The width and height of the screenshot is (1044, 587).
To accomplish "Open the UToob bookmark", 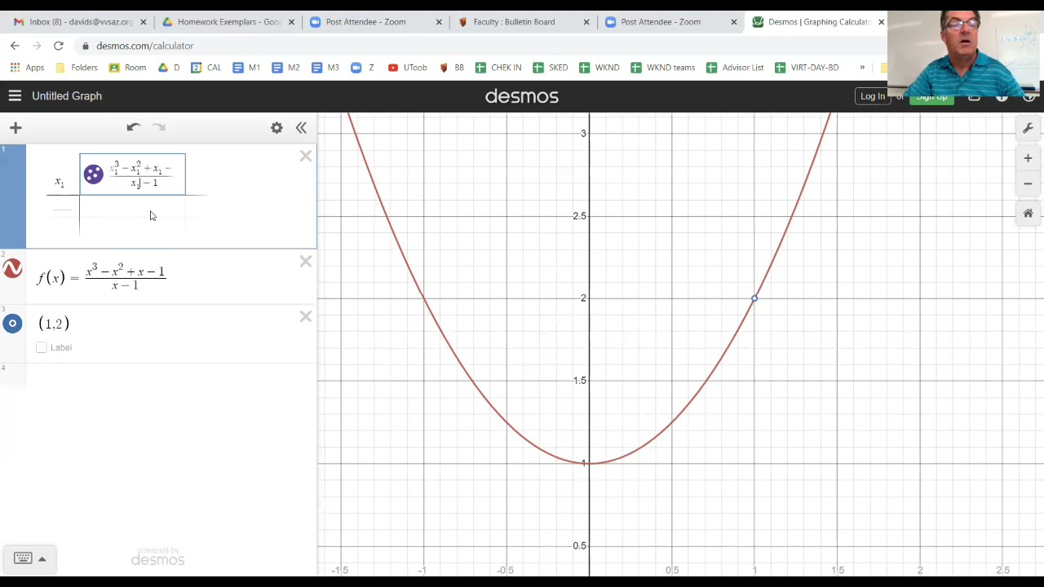I will 407,68.
